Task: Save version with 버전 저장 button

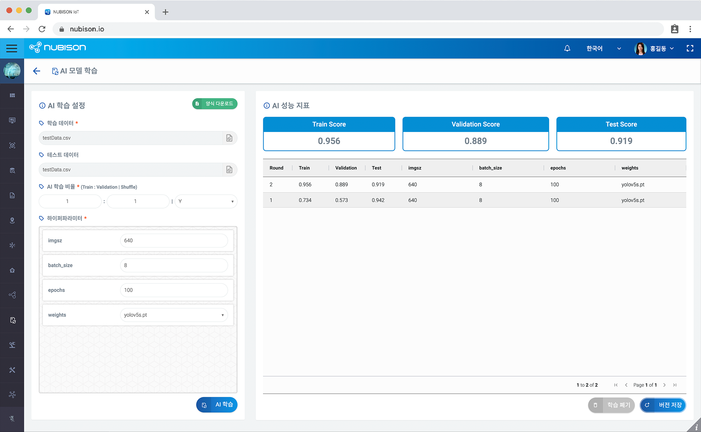Action: click(x=663, y=405)
